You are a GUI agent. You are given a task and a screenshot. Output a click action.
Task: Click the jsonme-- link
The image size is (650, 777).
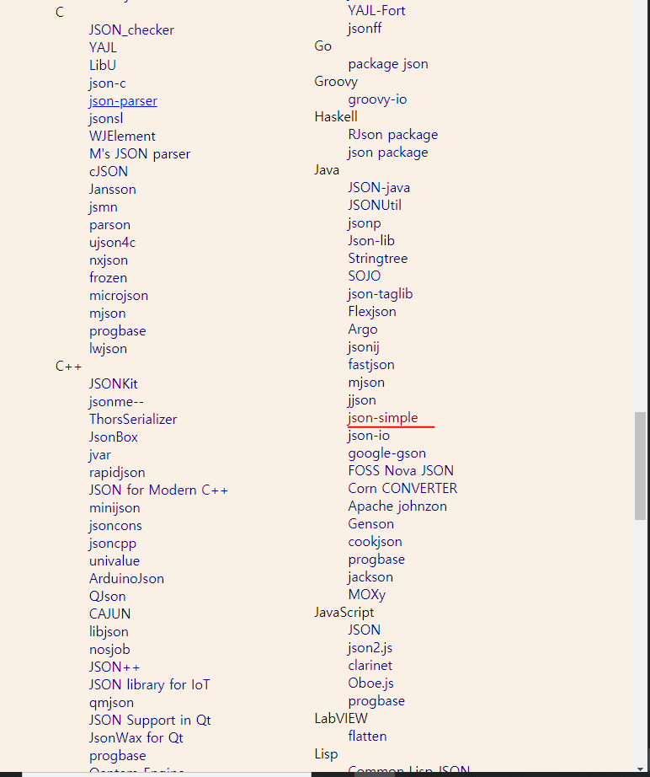116,402
